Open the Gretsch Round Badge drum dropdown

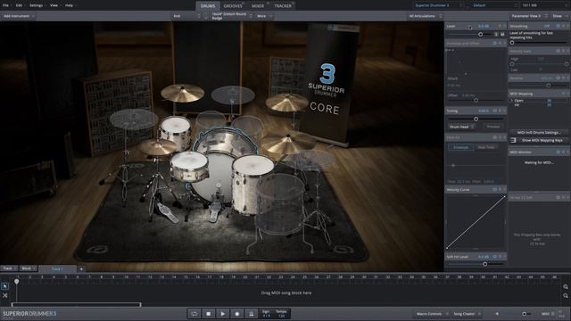[231, 16]
